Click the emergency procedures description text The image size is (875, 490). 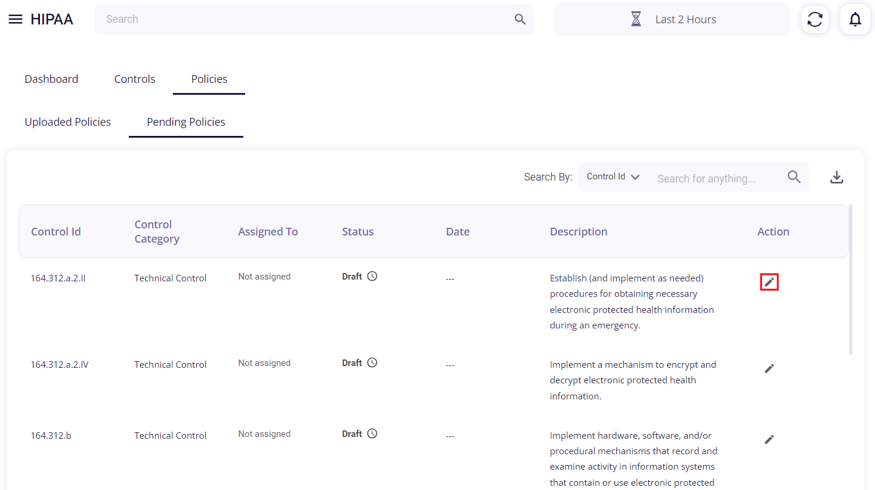tap(632, 302)
